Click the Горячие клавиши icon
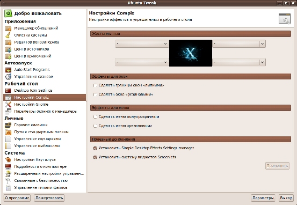The image size is (297, 205). [x=8, y=125]
